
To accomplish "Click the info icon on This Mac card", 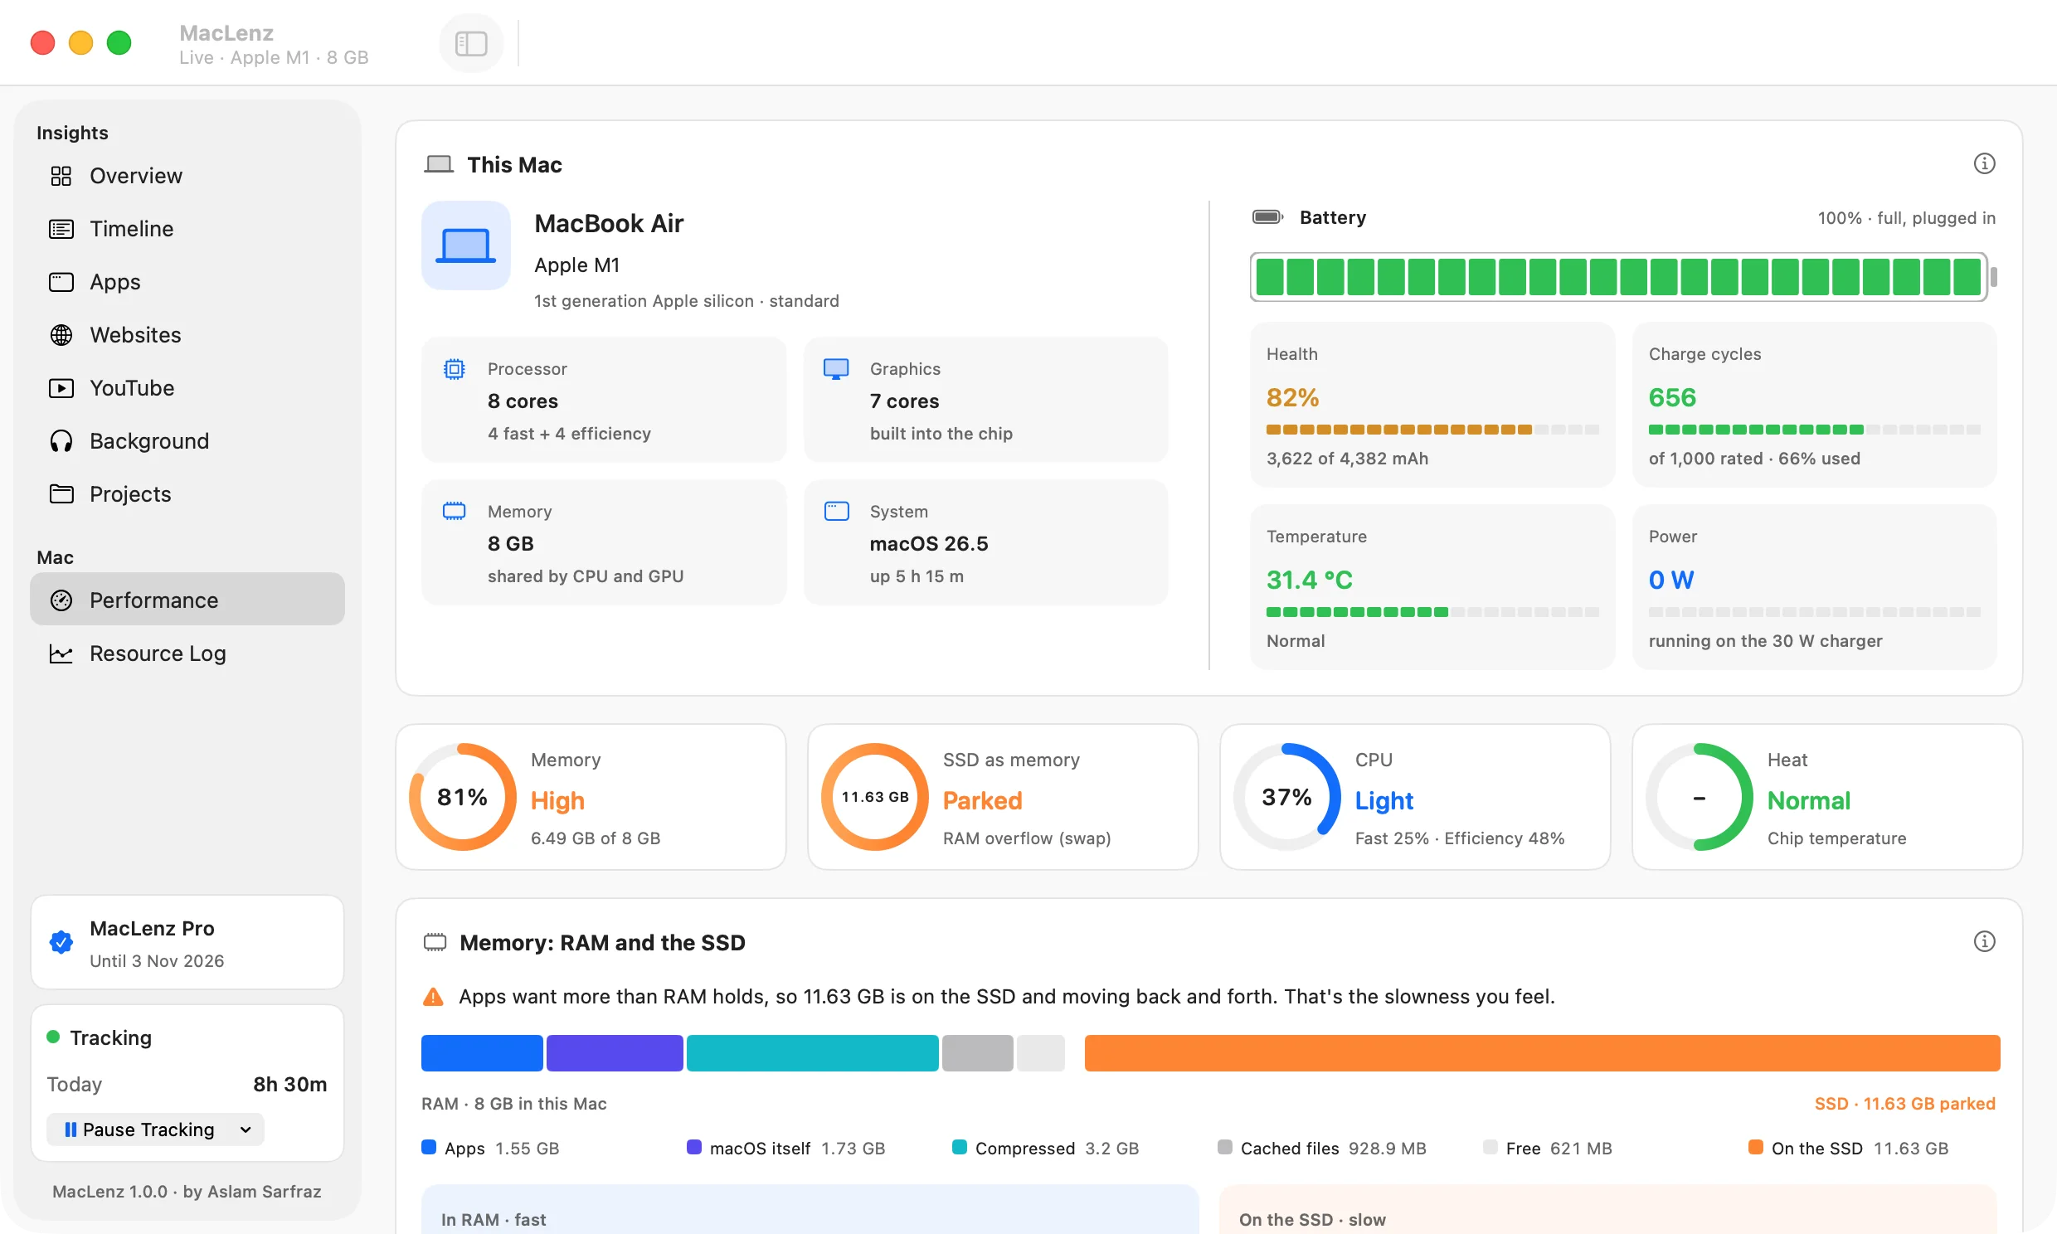I will click(1984, 164).
